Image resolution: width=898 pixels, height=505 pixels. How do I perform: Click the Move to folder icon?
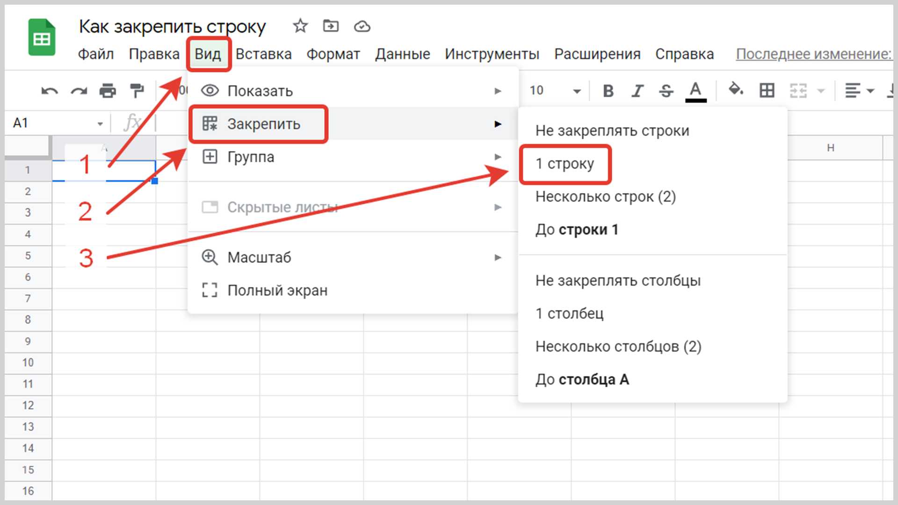point(331,26)
